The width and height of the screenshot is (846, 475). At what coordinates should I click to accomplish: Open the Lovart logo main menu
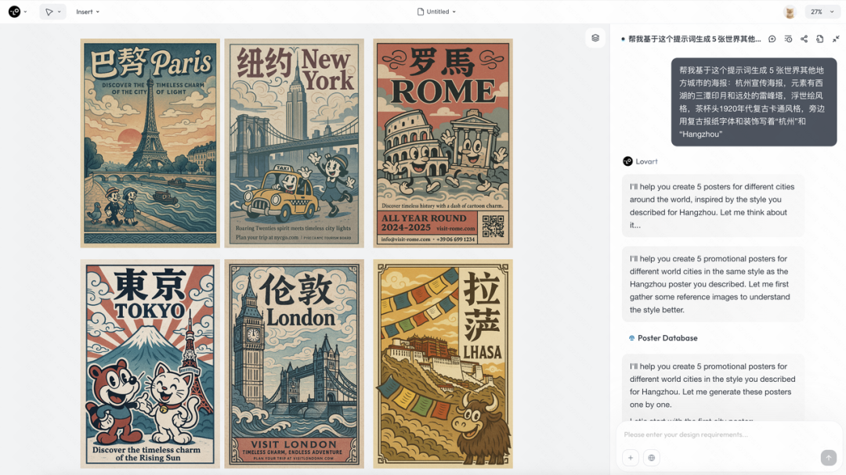15,11
